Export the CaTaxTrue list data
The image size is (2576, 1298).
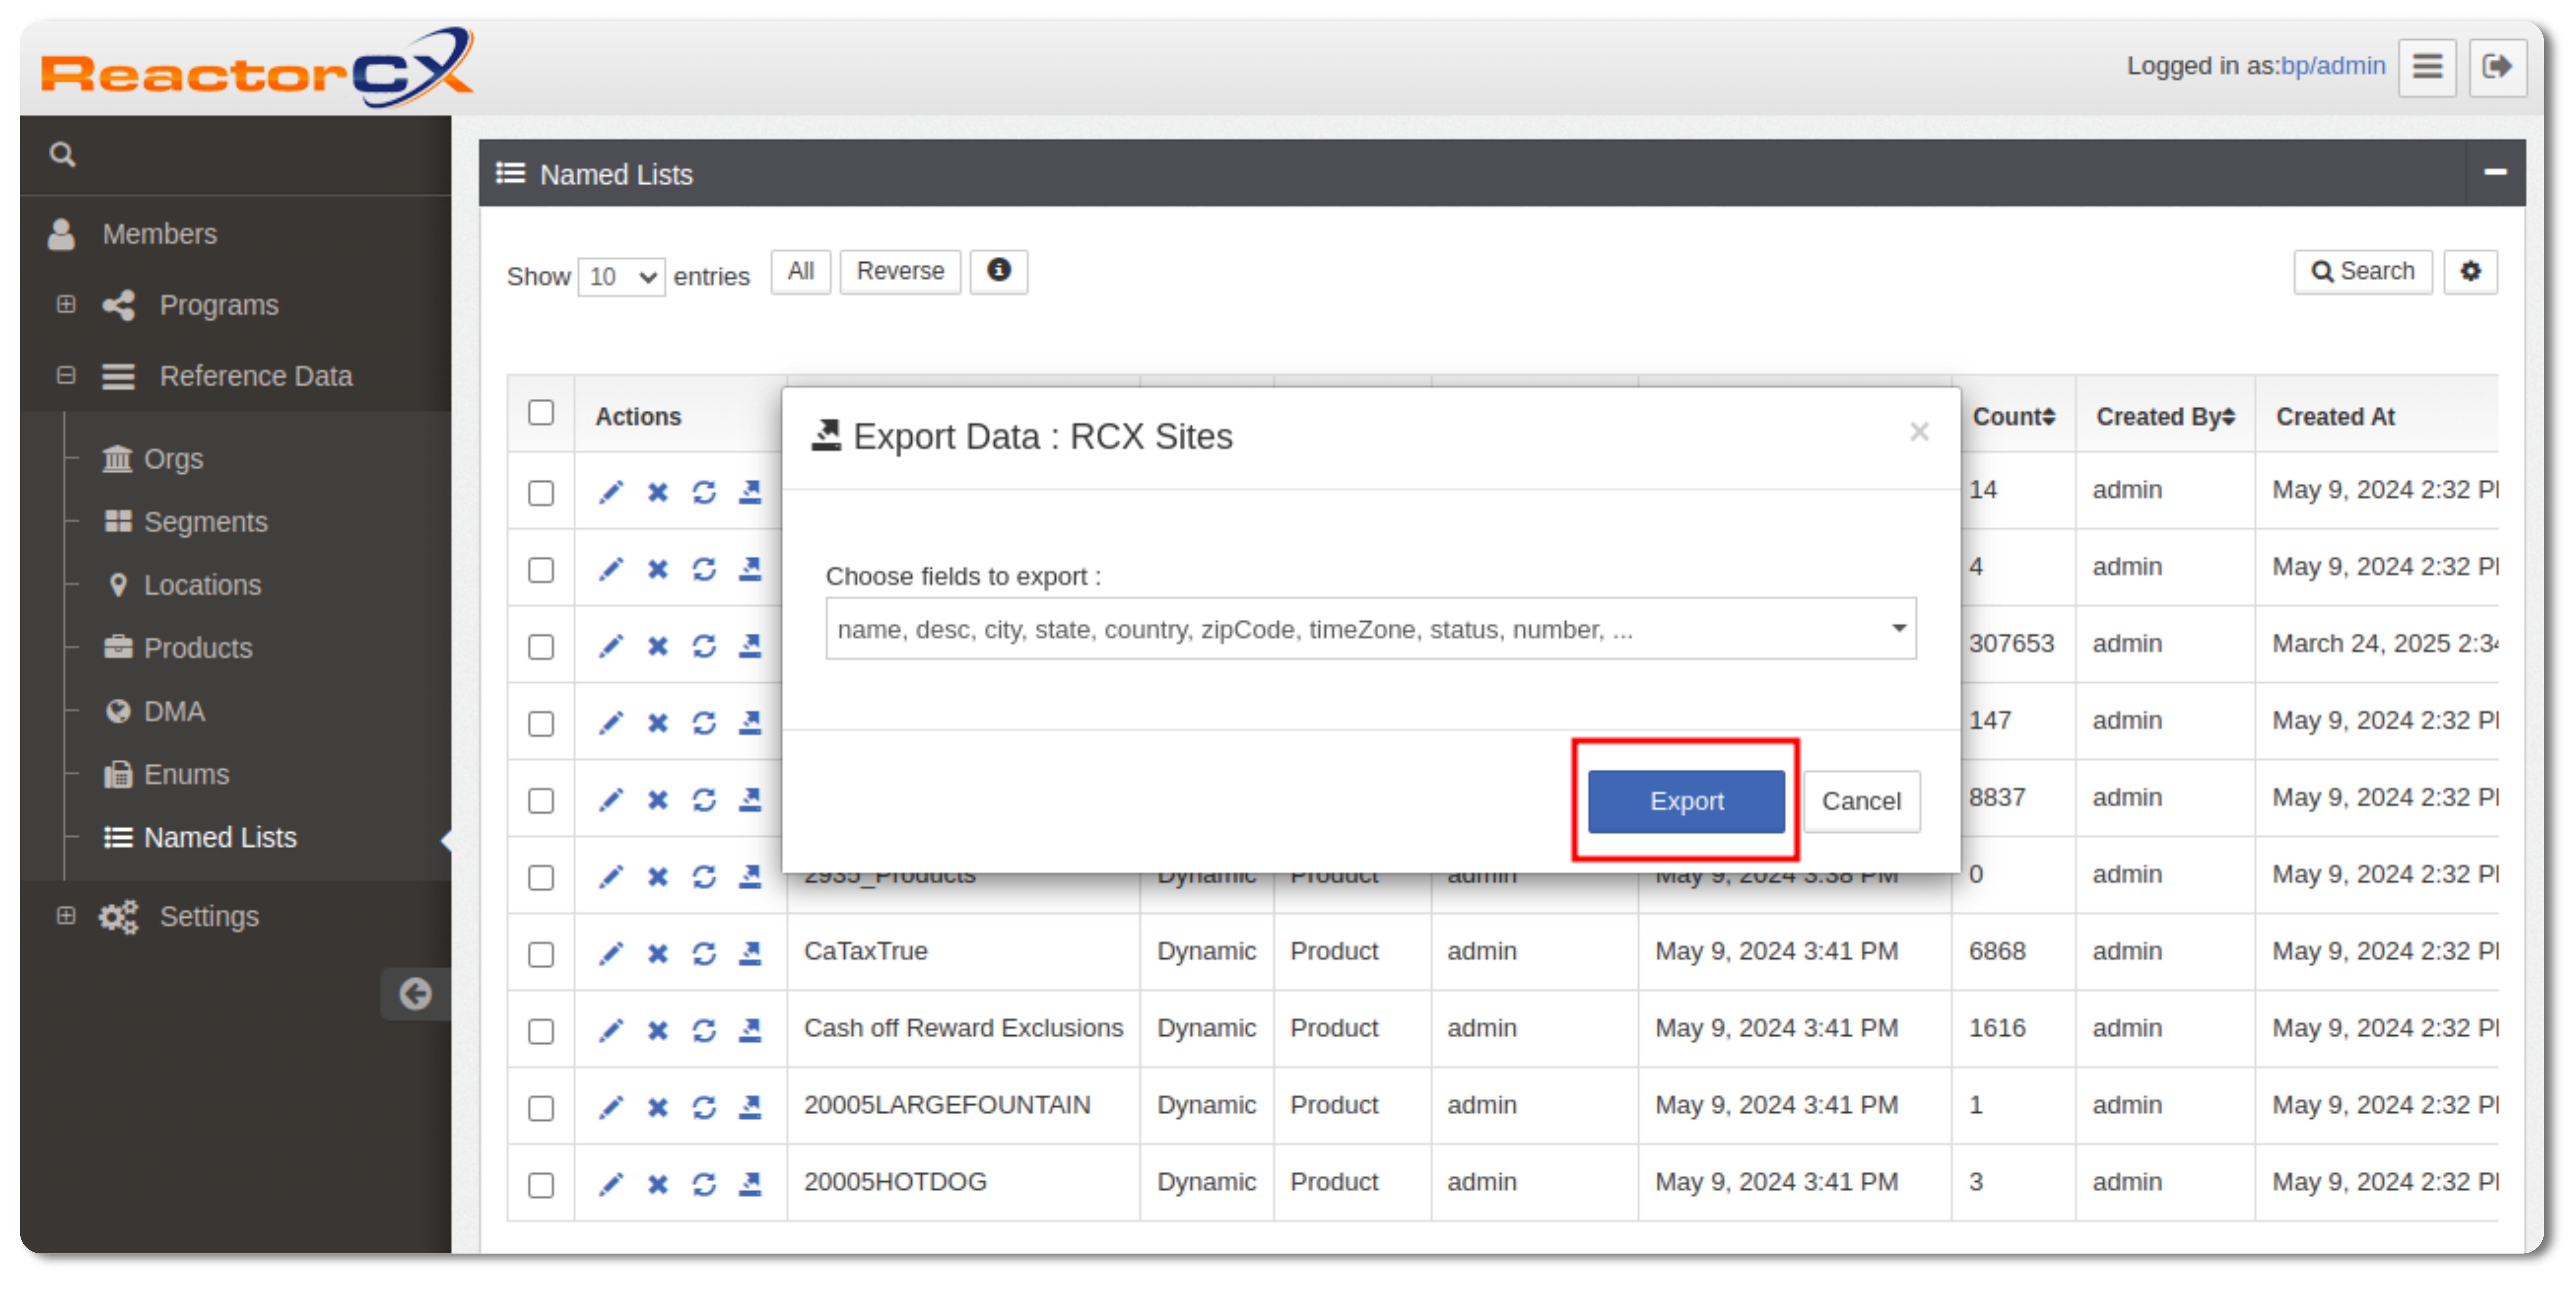750,953
